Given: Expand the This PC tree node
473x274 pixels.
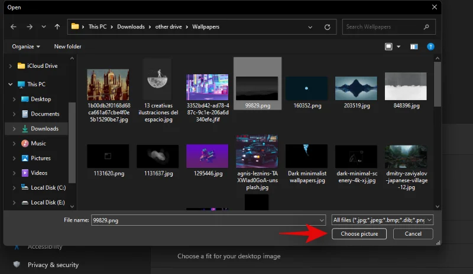Looking at the screenshot, I should point(11,84).
